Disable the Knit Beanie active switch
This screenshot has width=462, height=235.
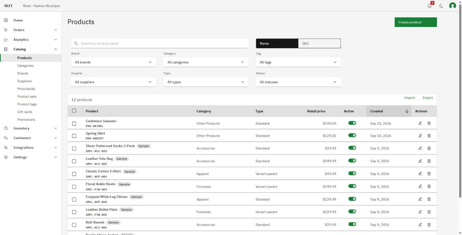point(352,224)
